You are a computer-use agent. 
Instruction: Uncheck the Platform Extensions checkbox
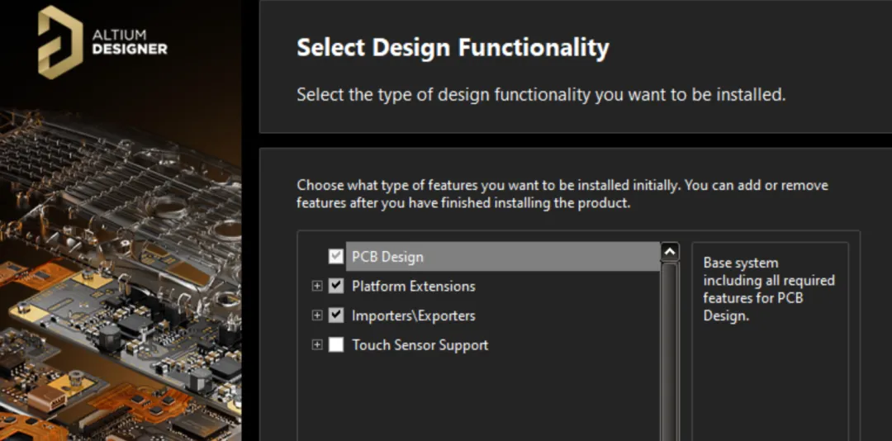[x=335, y=287]
